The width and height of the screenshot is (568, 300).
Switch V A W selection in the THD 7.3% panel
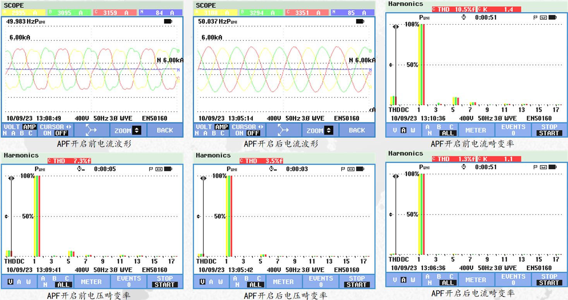[x=19, y=282]
